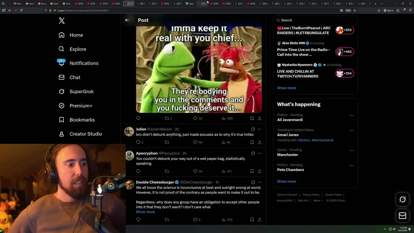Open more options for Amari Jones trend

coord(352,131)
